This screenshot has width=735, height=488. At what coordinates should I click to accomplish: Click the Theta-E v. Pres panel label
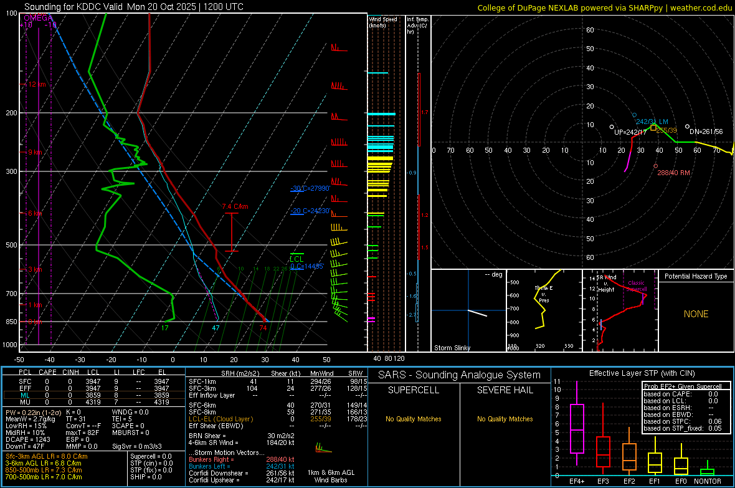tap(544, 294)
